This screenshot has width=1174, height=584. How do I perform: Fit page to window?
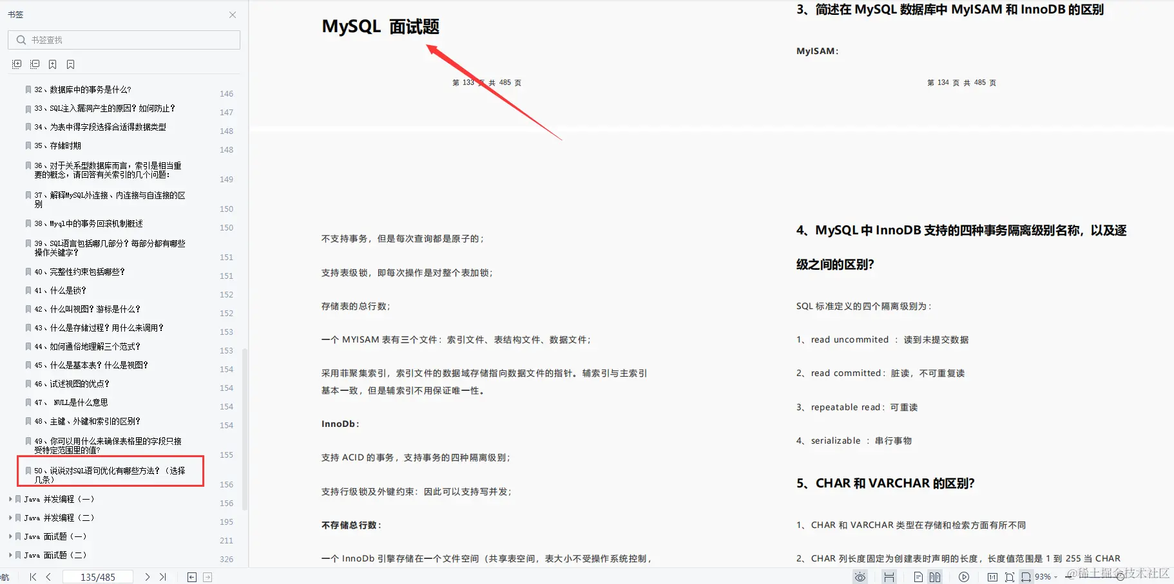click(x=1010, y=578)
